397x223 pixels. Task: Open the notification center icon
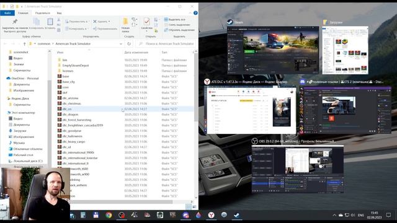pos(388,215)
